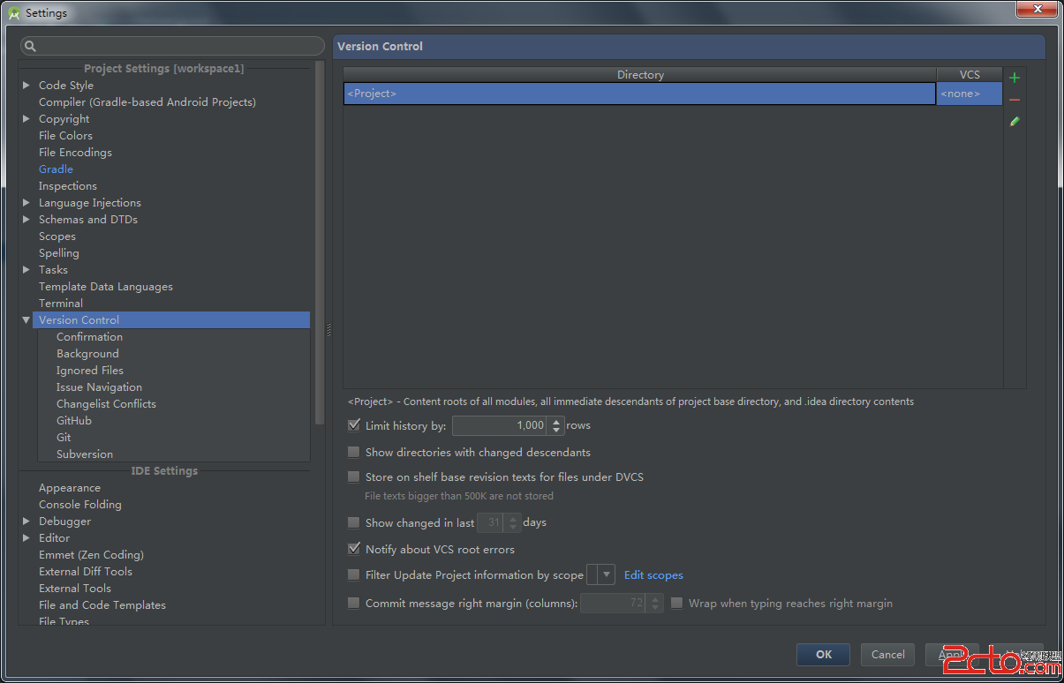1064x683 pixels.
Task: Click the VCS column header
Action: click(x=970, y=75)
